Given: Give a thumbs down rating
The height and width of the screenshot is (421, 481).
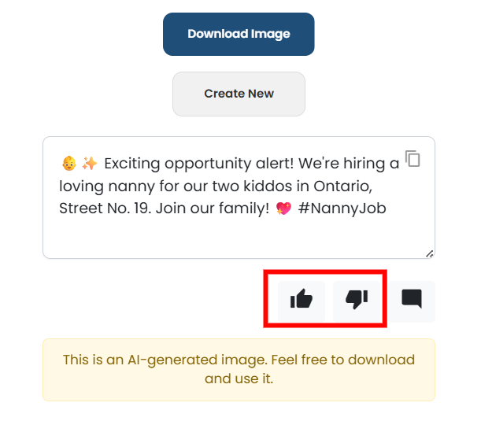Looking at the screenshot, I should [357, 299].
